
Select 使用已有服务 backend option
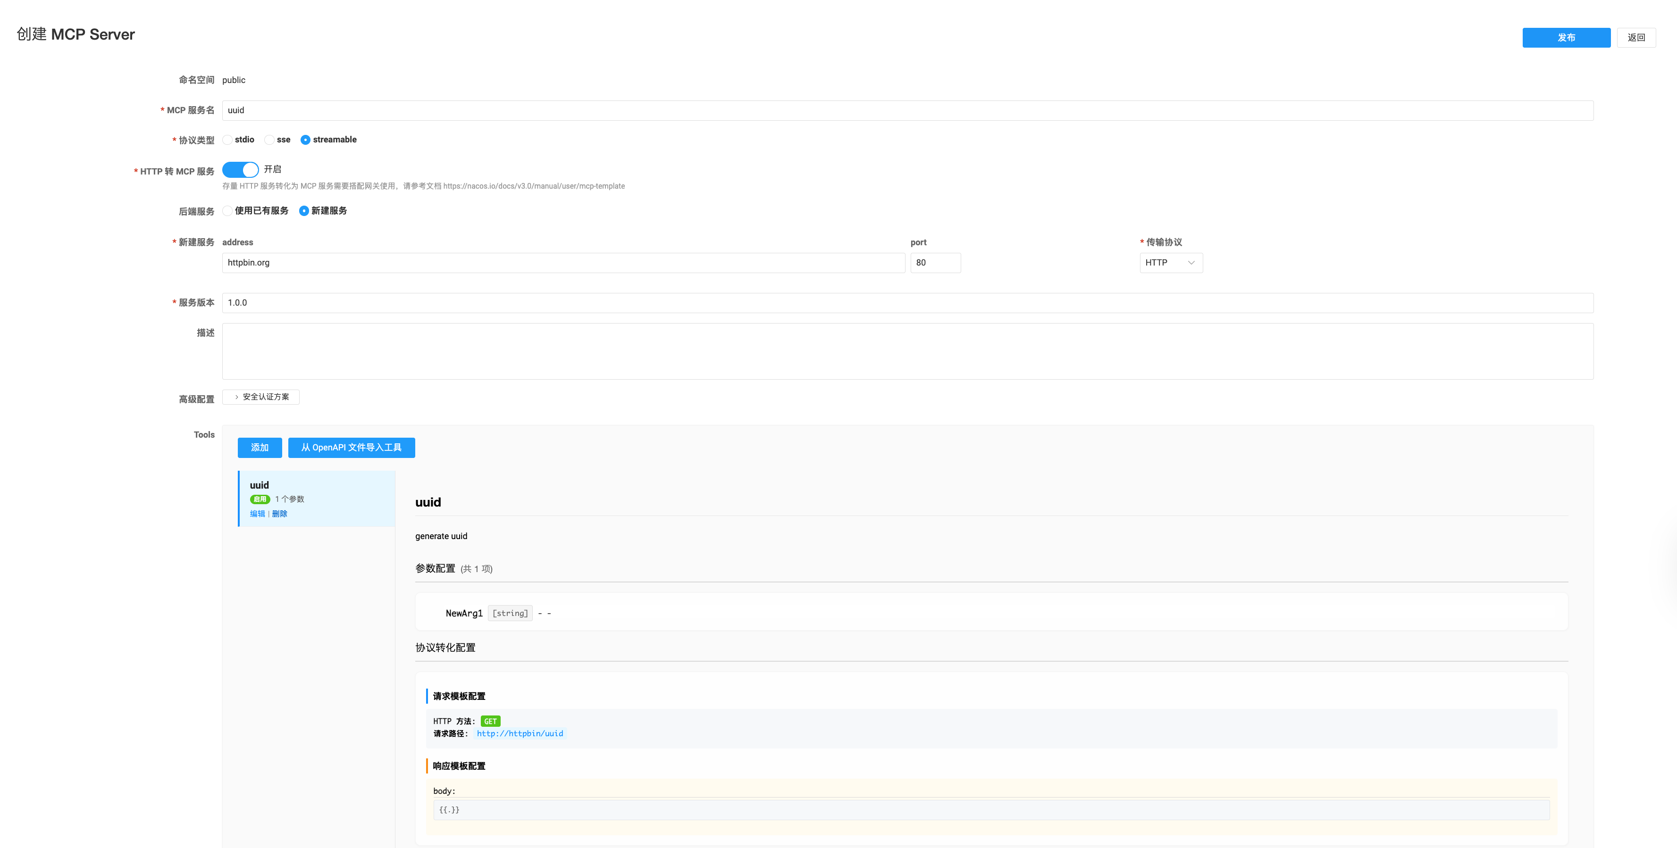pos(228,211)
